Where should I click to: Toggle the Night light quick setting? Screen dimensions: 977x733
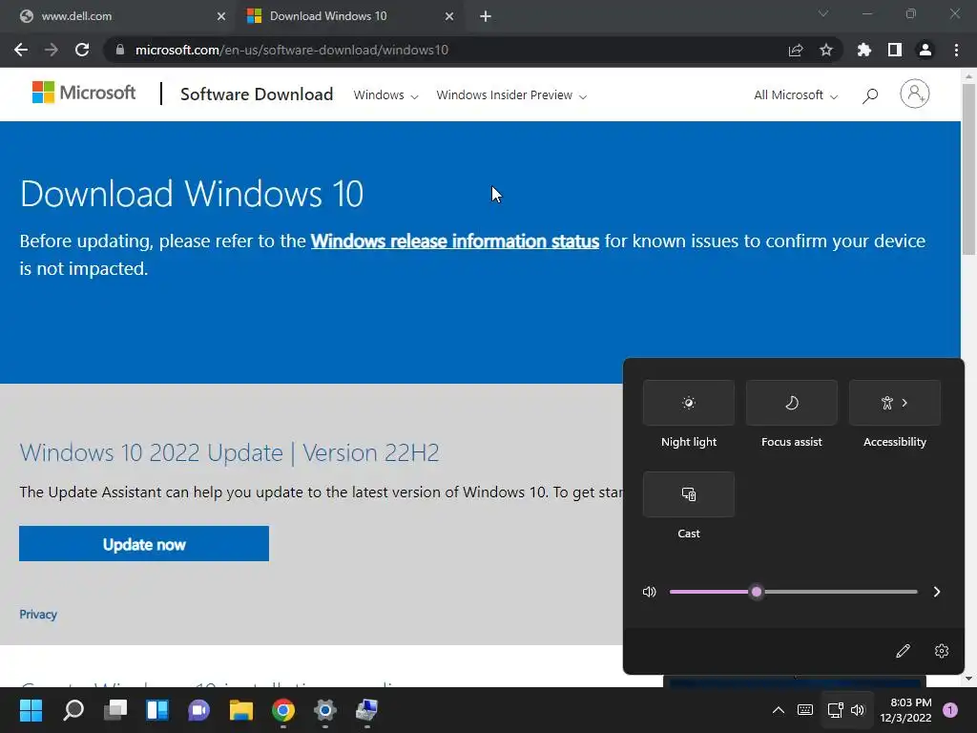(x=689, y=403)
